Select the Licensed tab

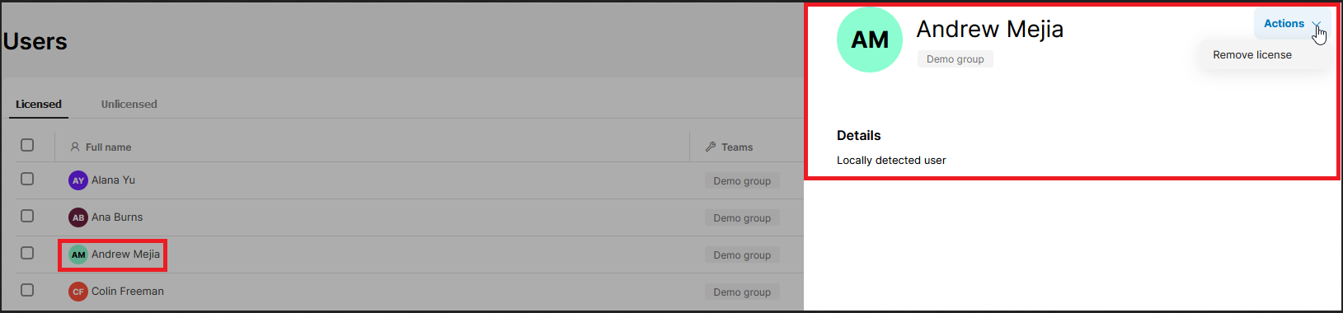pyautogui.click(x=39, y=104)
